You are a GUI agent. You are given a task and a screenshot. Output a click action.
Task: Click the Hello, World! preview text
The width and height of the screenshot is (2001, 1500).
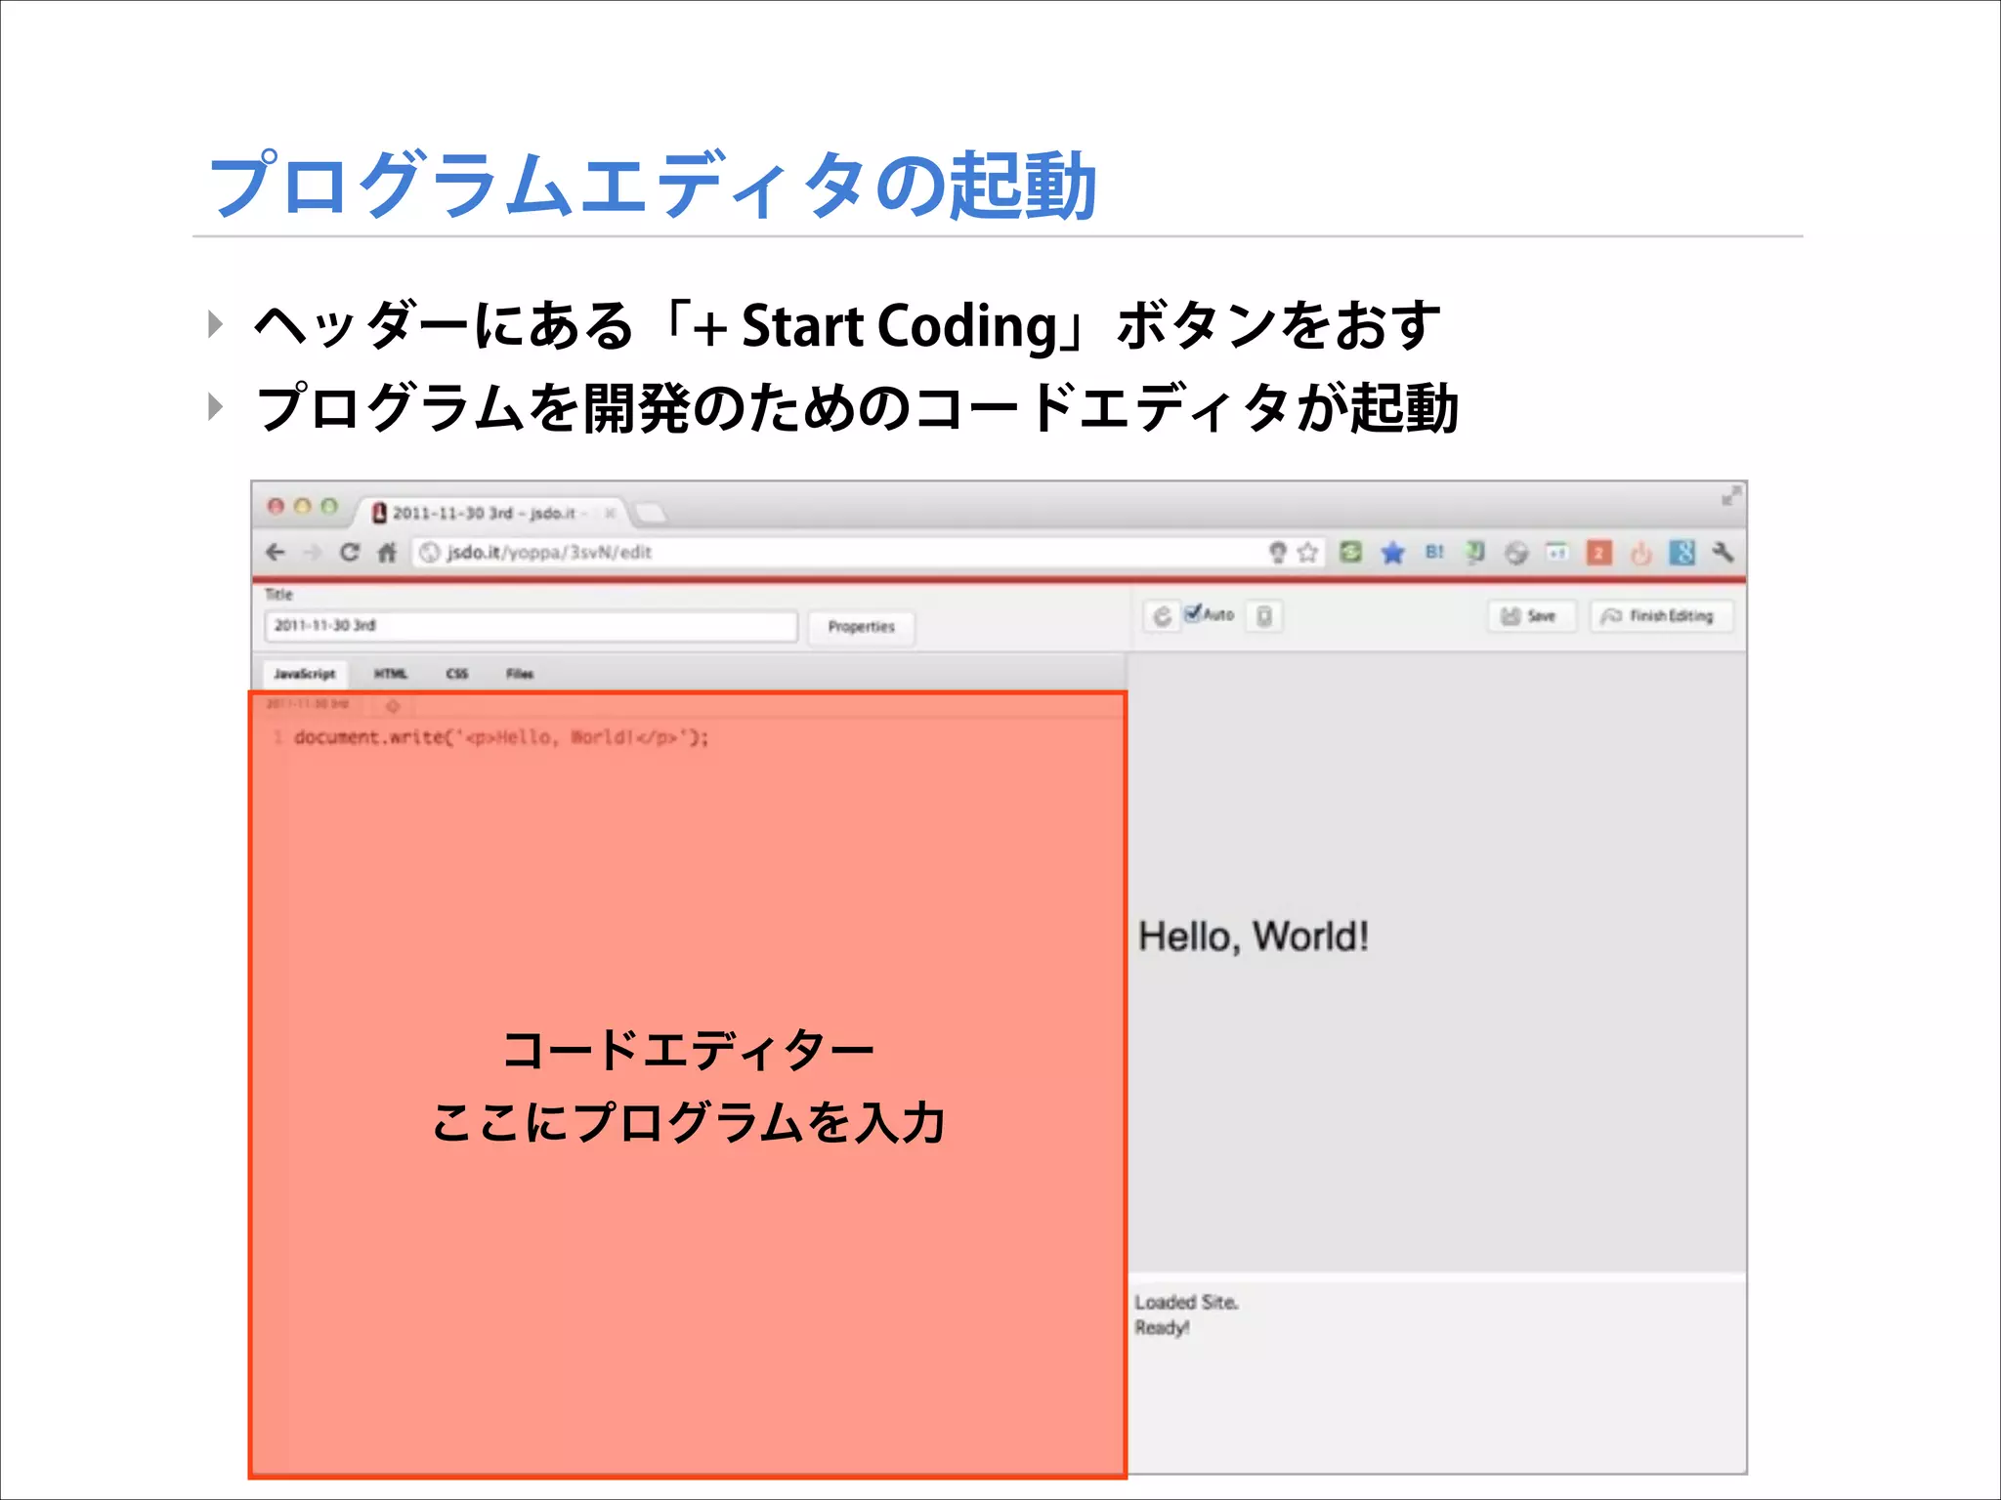coord(1254,937)
